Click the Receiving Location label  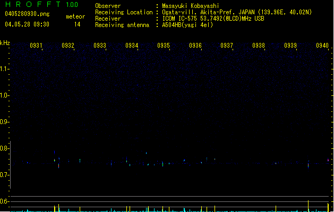click(x=124, y=12)
